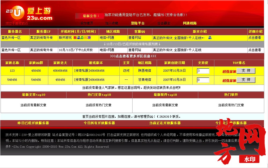This screenshot has height=168, width=268.
Task: Click 访问 homepage link for family 123
Action: coord(126,71)
